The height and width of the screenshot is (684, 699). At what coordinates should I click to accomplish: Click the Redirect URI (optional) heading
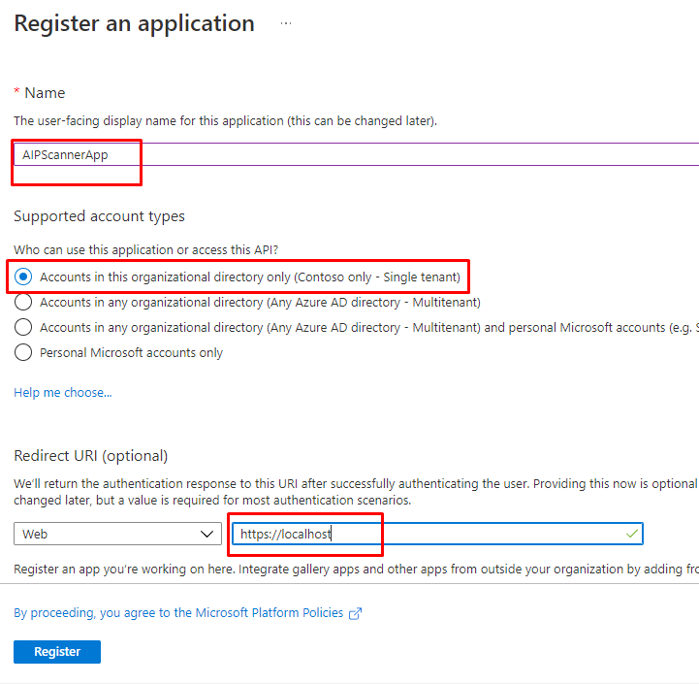click(91, 456)
